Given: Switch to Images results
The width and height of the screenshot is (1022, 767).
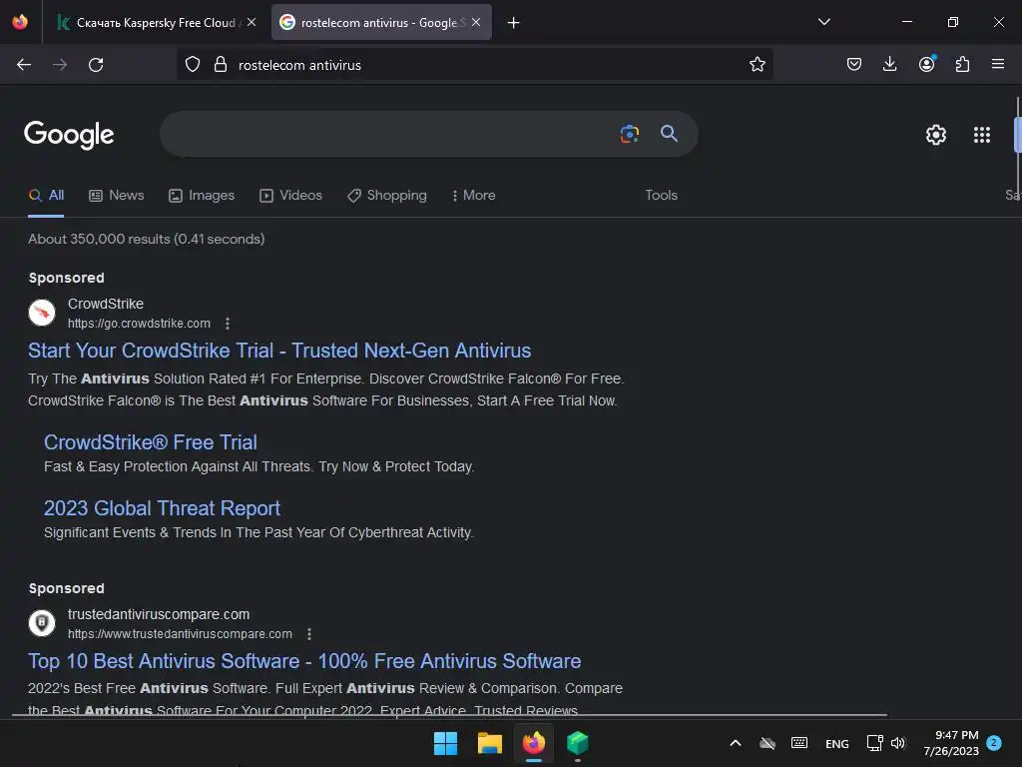Looking at the screenshot, I should point(202,195).
